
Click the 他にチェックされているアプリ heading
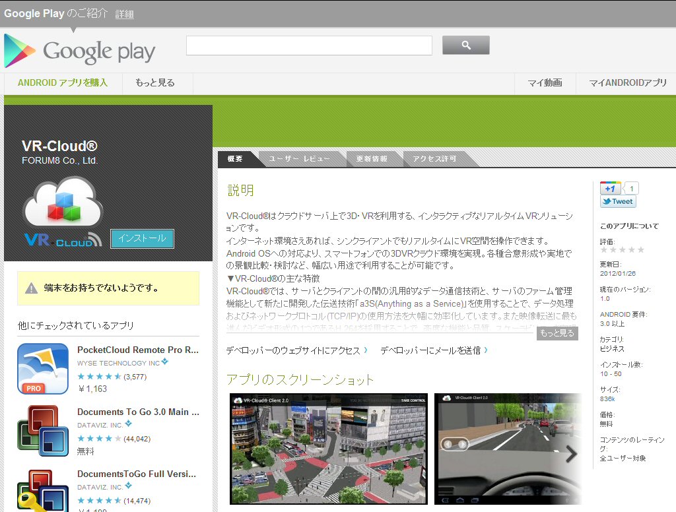76,325
